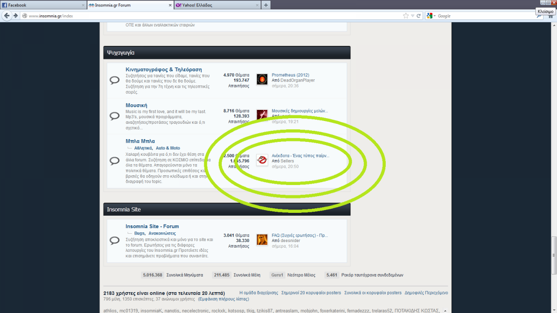Open deesnider's user profile
This screenshot has width=557, height=313.
(x=289, y=241)
